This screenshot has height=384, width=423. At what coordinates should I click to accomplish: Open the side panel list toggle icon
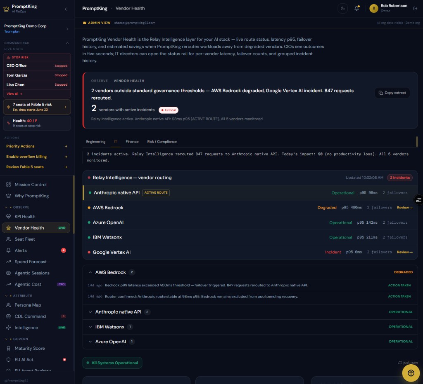click(418, 200)
